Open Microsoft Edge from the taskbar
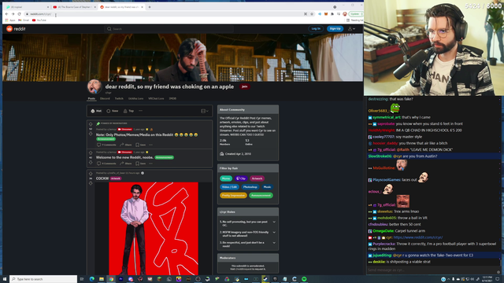The image size is (504, 283). point(92,279)
